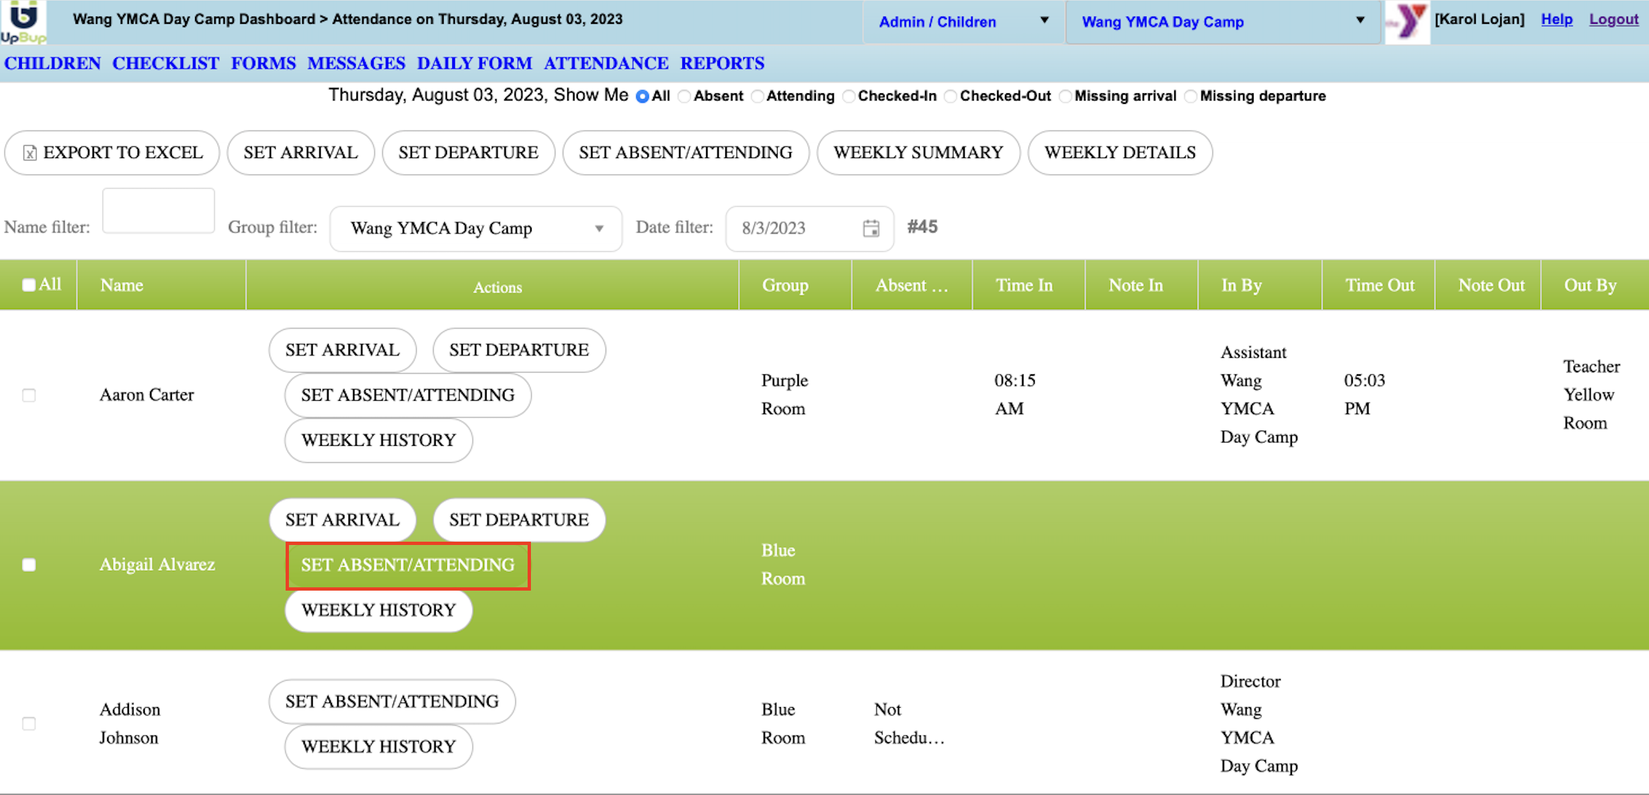The height and width of the screenshot is (795, 1649).
Task: Select the Checked-In radio option
Action: click(849, 97)
